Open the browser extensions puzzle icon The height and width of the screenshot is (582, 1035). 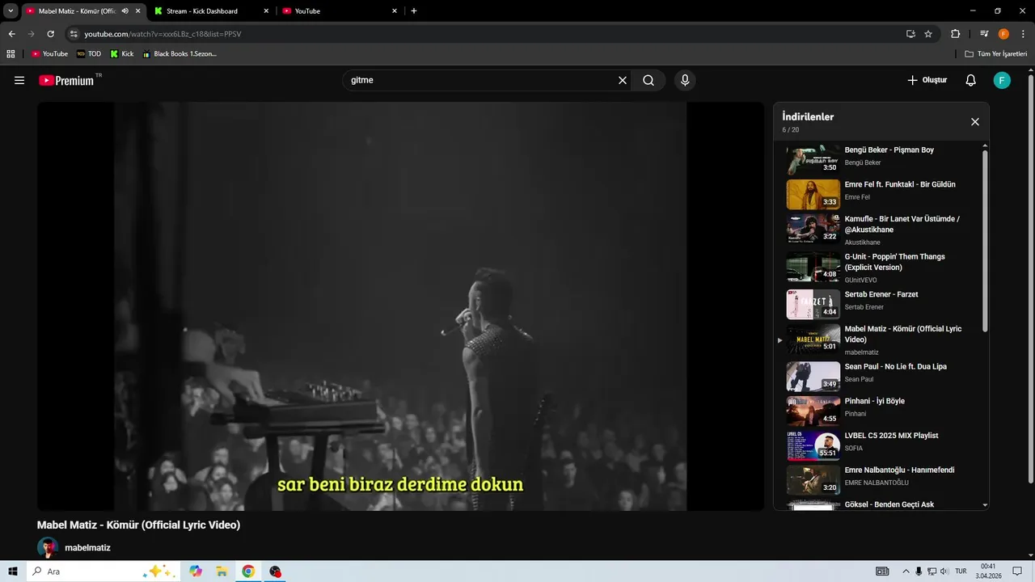coord(956,34)
